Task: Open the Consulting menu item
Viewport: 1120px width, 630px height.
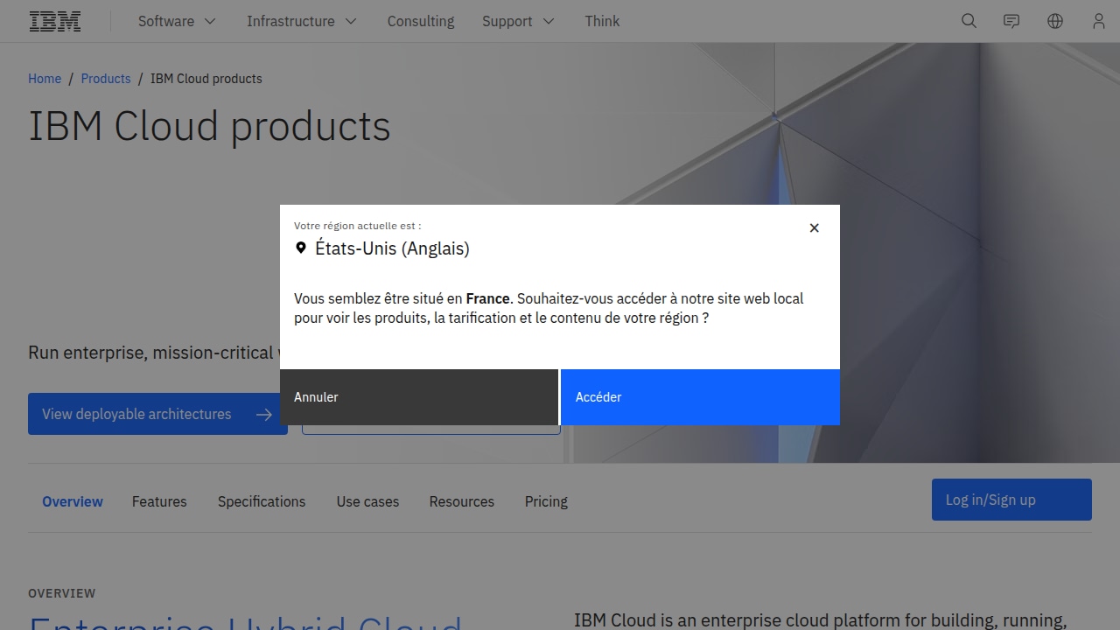Action: pyautogui.click(x=421, y=21)
